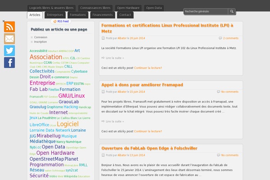
Task: Open the orange RSS feed social icon
Action: pyautogui.click(x=9, y=27)
